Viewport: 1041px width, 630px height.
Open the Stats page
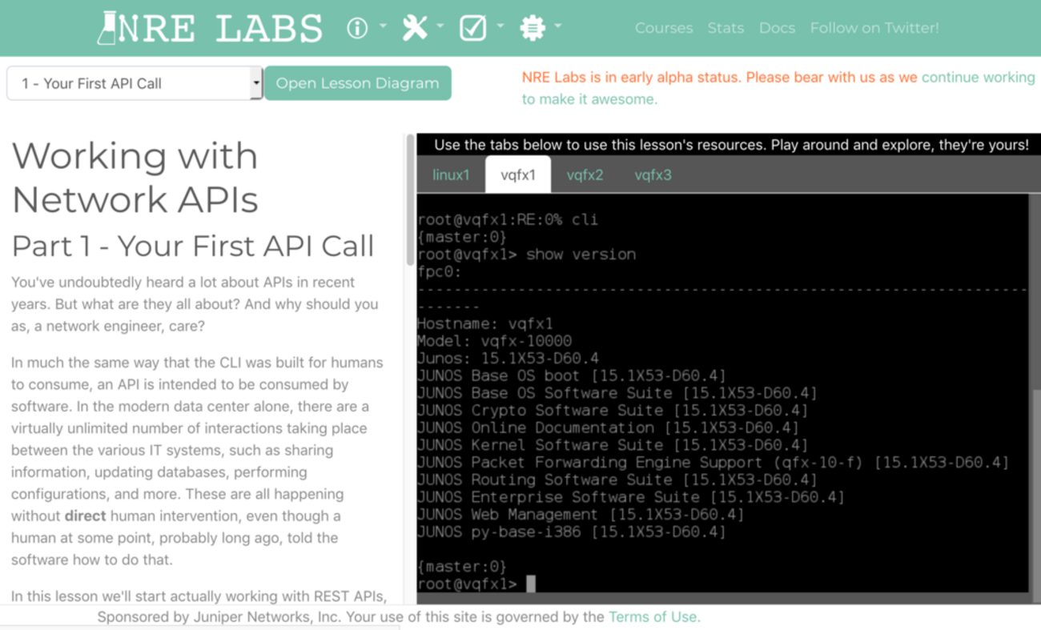coord(725,28)
